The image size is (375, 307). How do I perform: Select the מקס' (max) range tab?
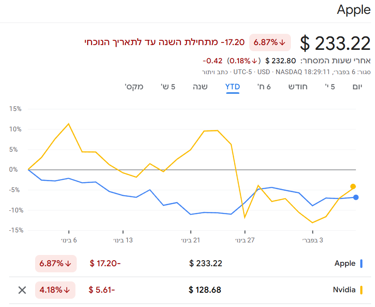pos(134,87)
